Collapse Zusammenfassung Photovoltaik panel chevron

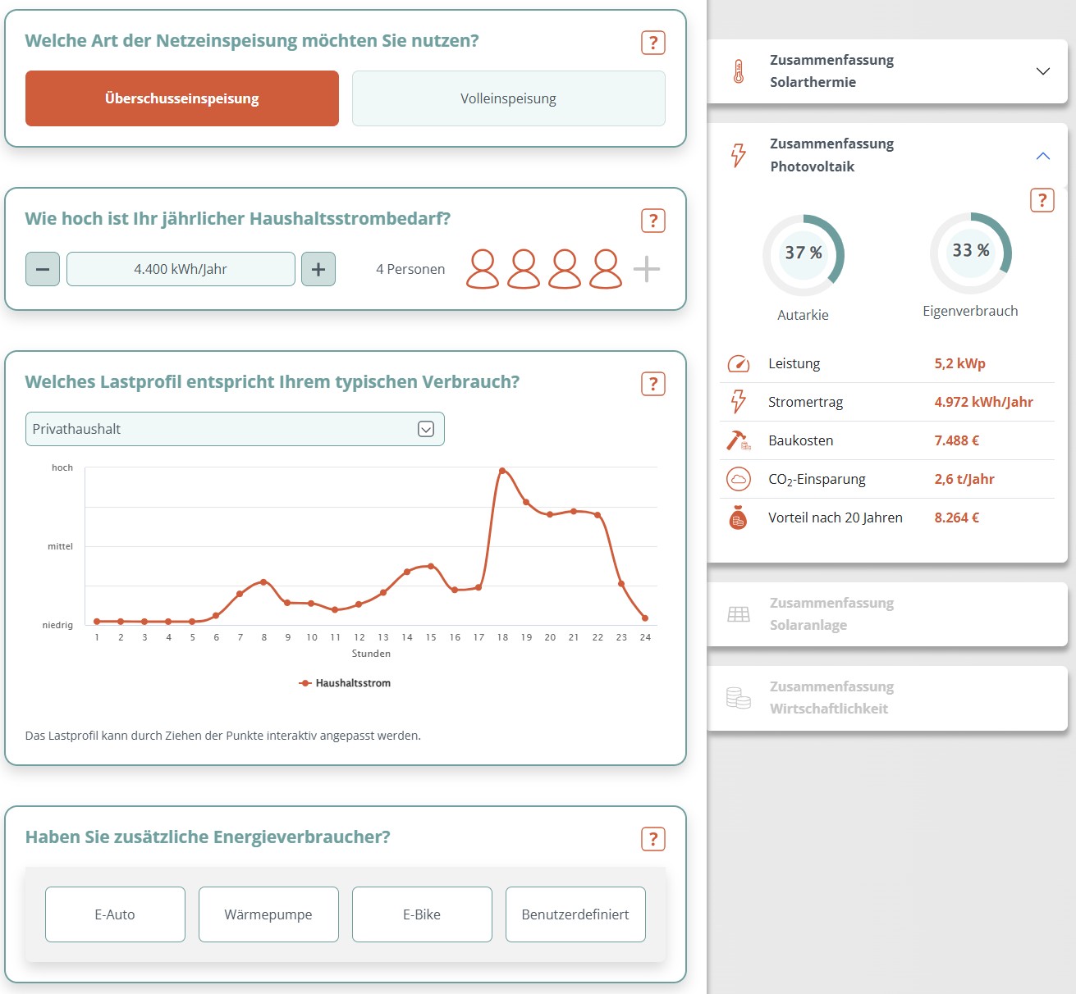click(x=1043, y=156)
